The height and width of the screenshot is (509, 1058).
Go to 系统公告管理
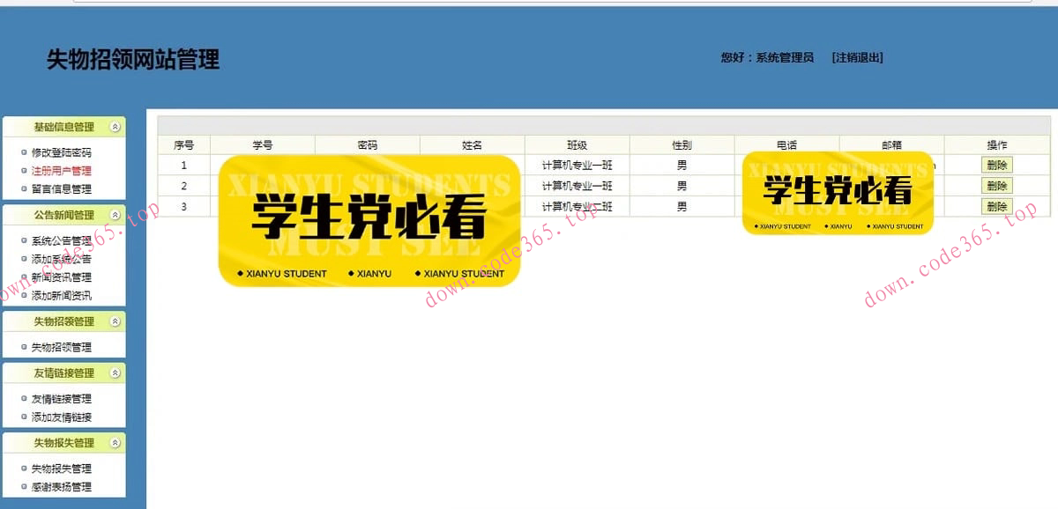point(59,240)
